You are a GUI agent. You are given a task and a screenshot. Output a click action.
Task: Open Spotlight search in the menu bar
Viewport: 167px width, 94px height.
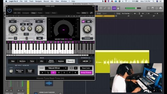click(153, 1)
